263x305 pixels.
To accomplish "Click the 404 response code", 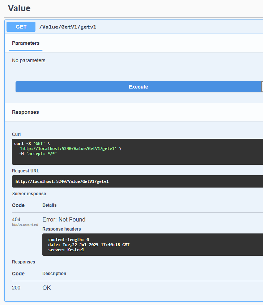I will [16, 219].
